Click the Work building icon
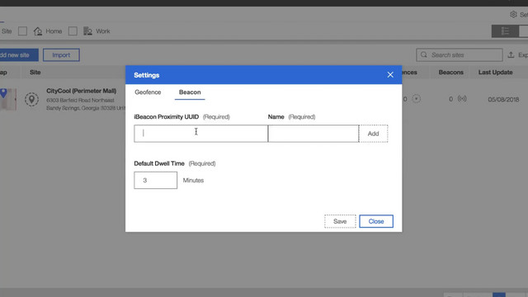The image size is (528, 297). (x=87, y=31)
